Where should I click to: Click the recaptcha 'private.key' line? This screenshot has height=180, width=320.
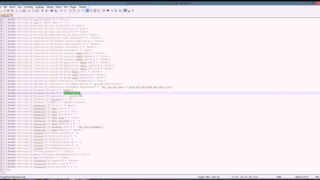click(42, 166)
